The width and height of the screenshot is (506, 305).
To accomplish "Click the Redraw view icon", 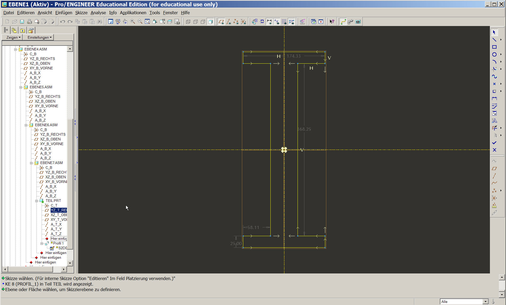I will [x=111, y=22].
